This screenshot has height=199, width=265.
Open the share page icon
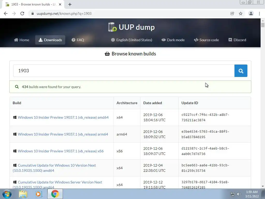pyautogui.click(x=232, y=13)
